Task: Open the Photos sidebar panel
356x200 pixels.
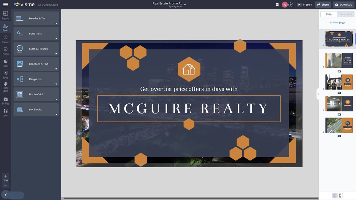Action: click(x=5, y=51)
